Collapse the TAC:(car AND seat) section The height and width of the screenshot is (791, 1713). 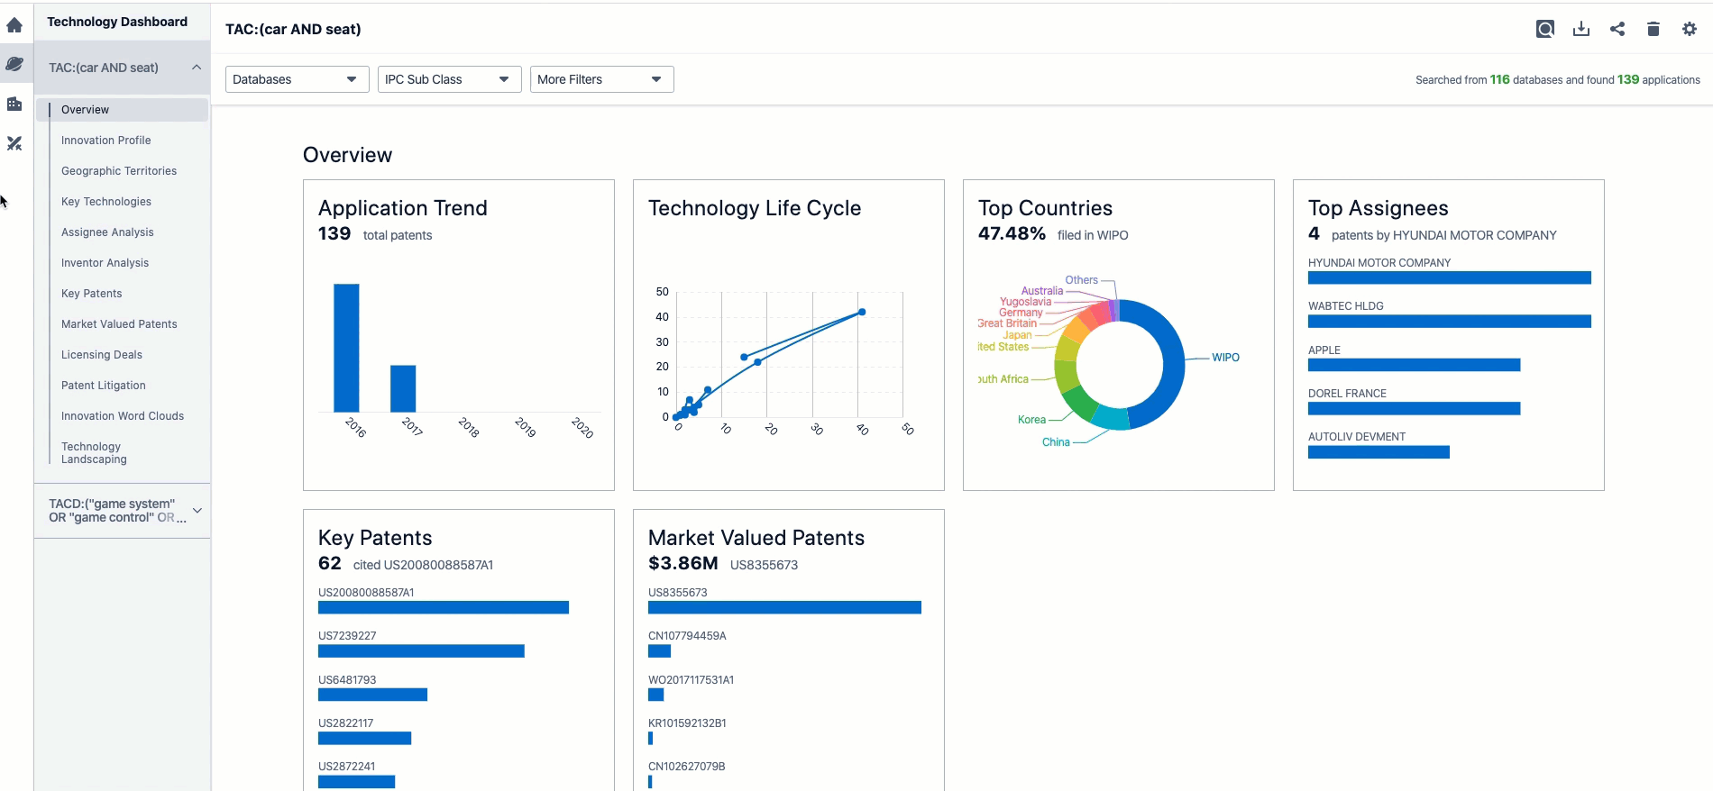coord(197,68)
